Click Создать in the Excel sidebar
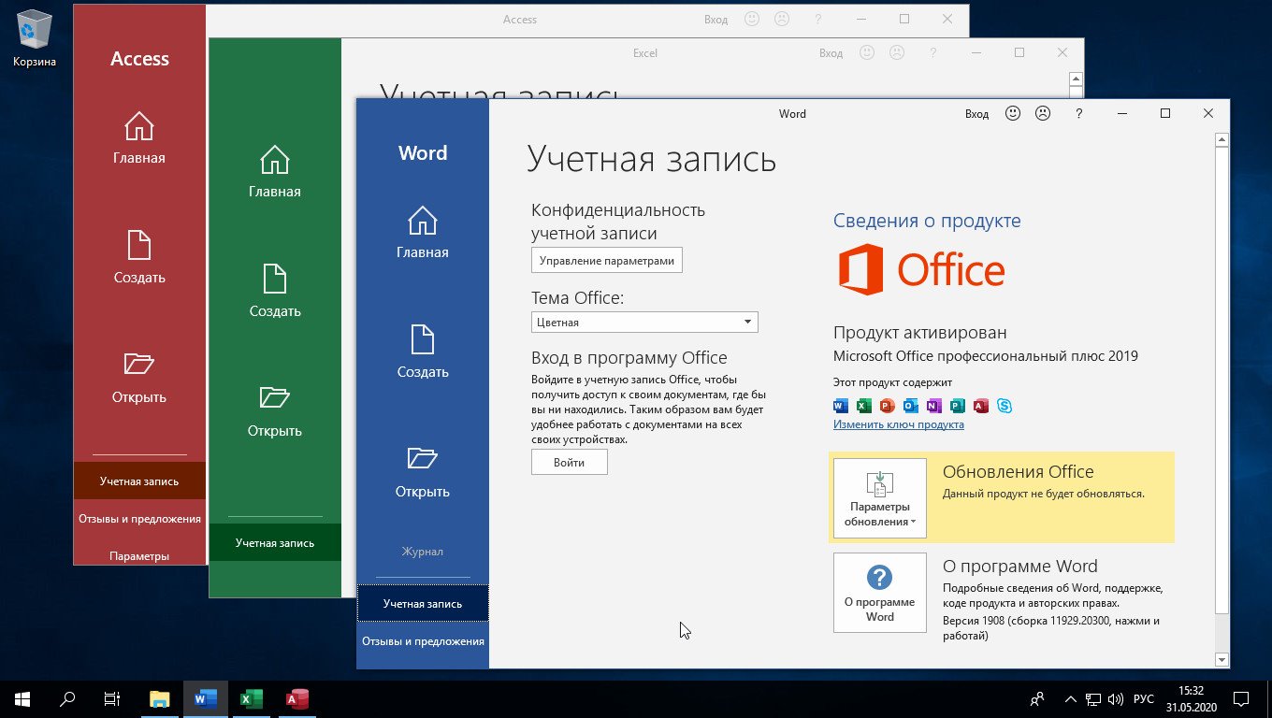 pos(274,292)
